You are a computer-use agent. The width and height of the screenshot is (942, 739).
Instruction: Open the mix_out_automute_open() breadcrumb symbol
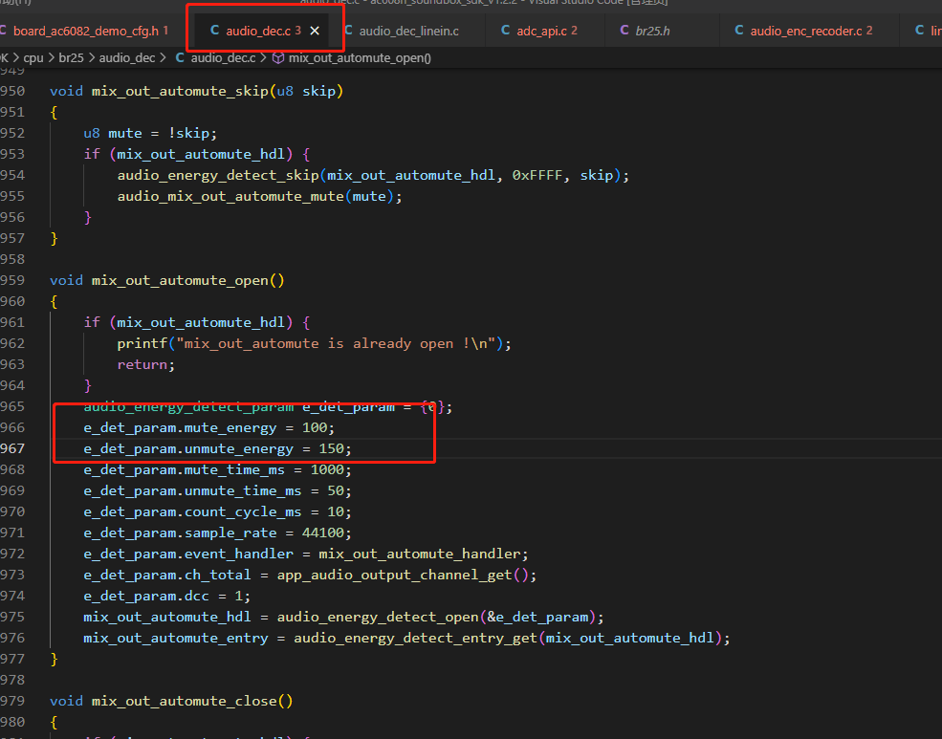[x=360, y=58]
